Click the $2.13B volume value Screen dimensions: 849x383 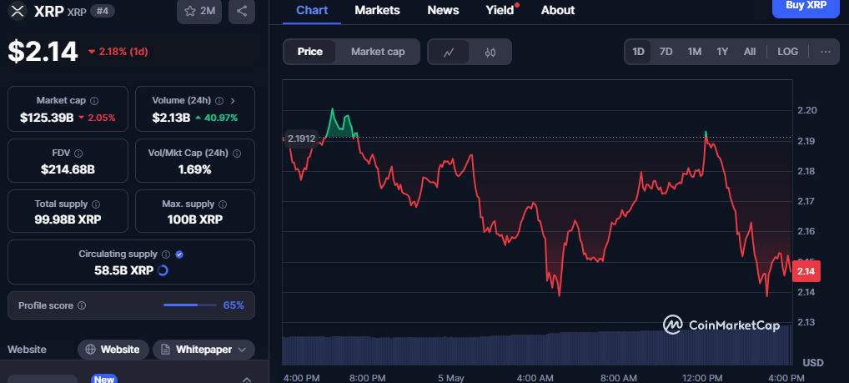(x=171, y=118)
